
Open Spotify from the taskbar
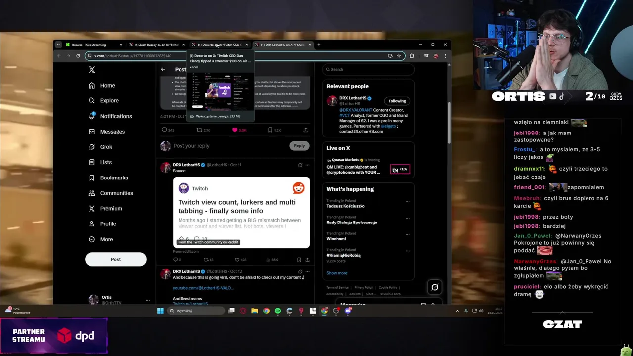278,311
